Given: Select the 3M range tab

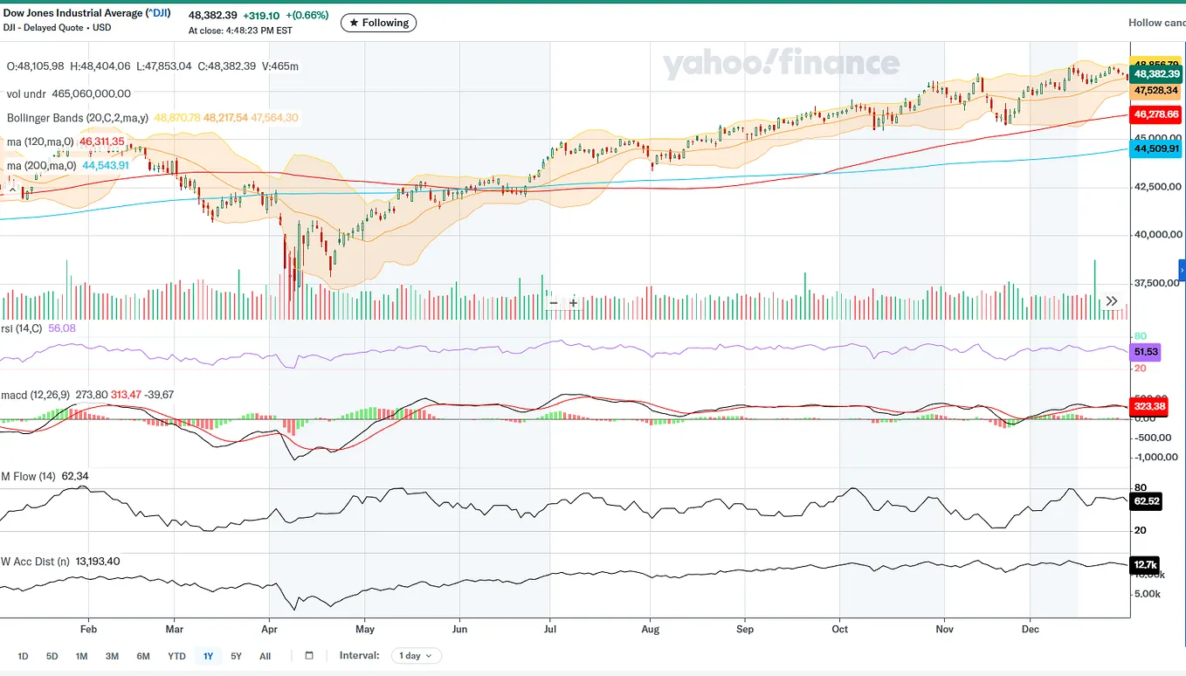Looking at the screenshot, I should (112, 656).
